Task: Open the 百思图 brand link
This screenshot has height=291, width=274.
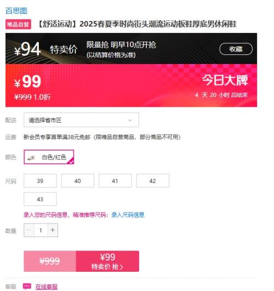Action: pos(16,11)
